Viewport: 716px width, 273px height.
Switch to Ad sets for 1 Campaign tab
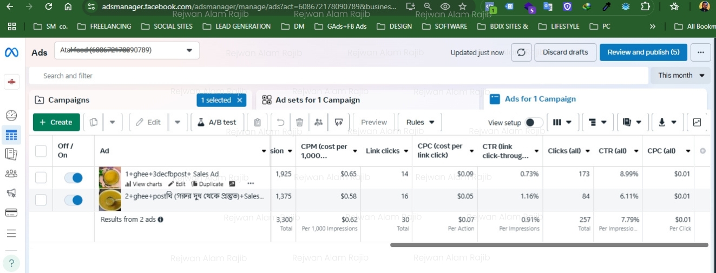317,100
